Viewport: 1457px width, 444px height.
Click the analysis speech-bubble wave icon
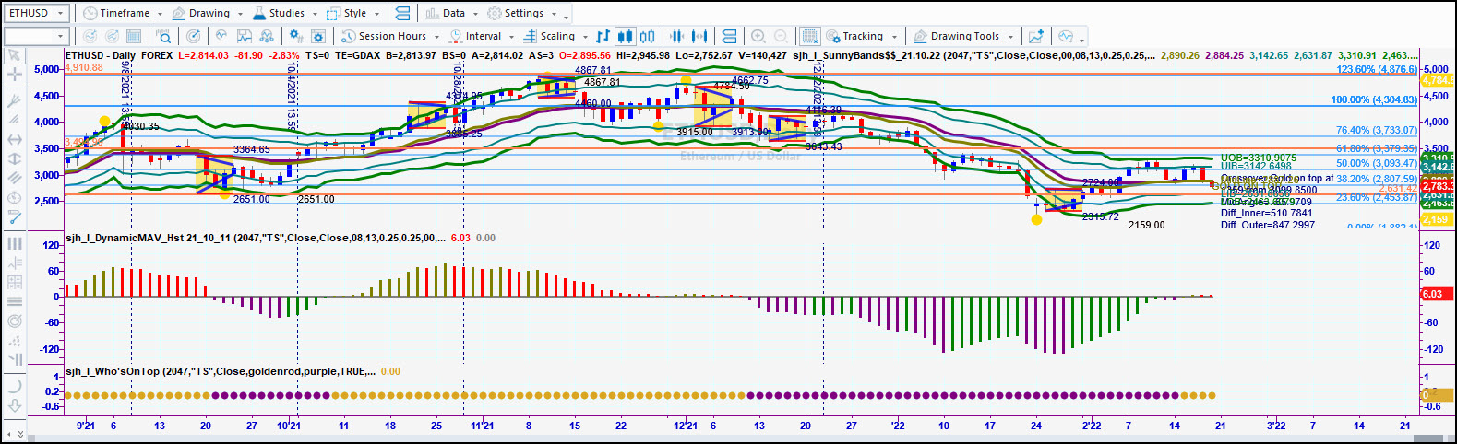pos(1066,36)
